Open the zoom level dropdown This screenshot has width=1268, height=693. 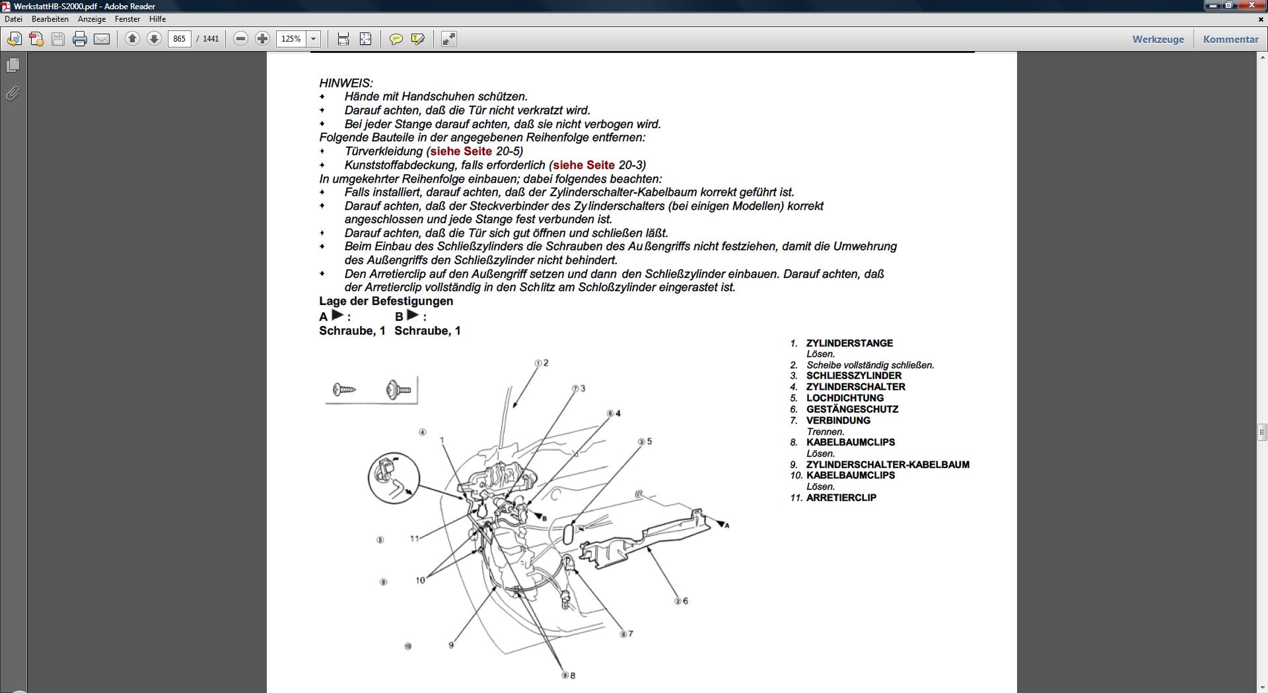point(314,39)
